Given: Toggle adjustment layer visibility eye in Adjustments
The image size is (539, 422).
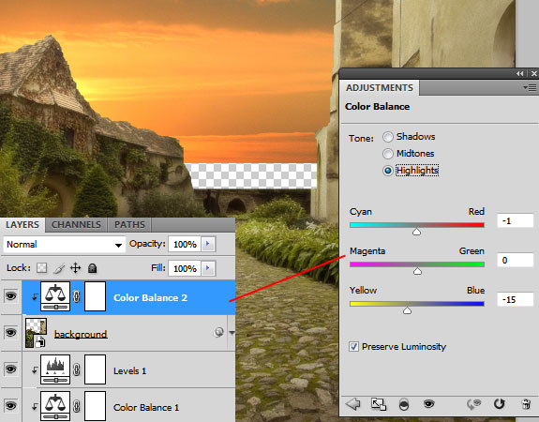Looking at the screenshot, I should (x=428, y=403).
